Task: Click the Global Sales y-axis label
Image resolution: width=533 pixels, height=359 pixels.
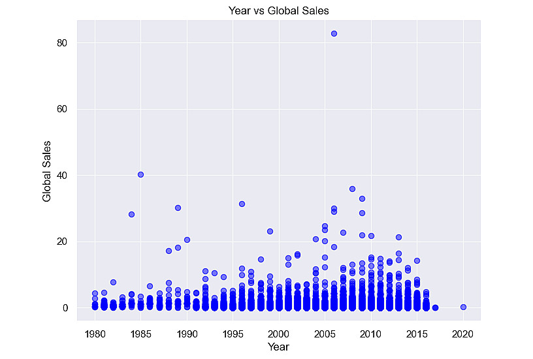Action: pos(46,171)
